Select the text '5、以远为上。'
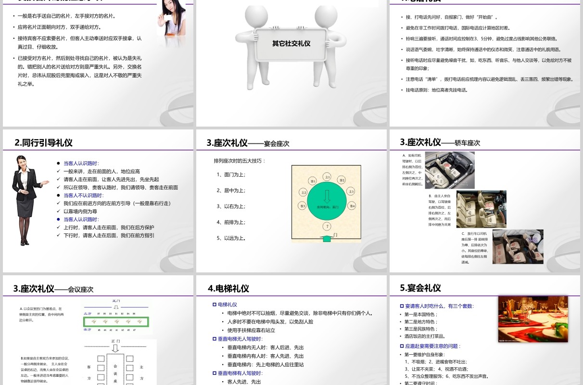The height and width of the screenshot is (385, 583). coord(231,238)
